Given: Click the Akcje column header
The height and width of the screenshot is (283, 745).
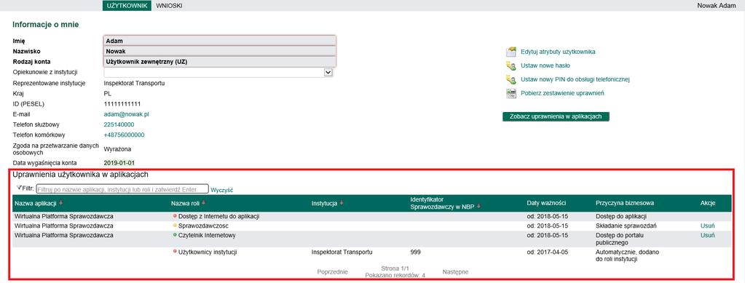Looking at the screenshot, I should [708, 203].
